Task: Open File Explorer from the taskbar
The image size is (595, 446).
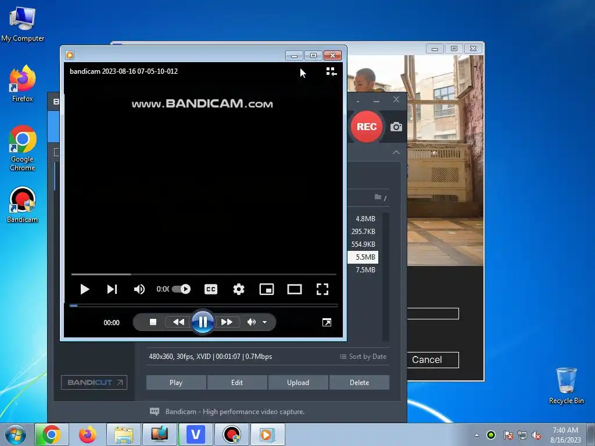Action: pos(124,434)
